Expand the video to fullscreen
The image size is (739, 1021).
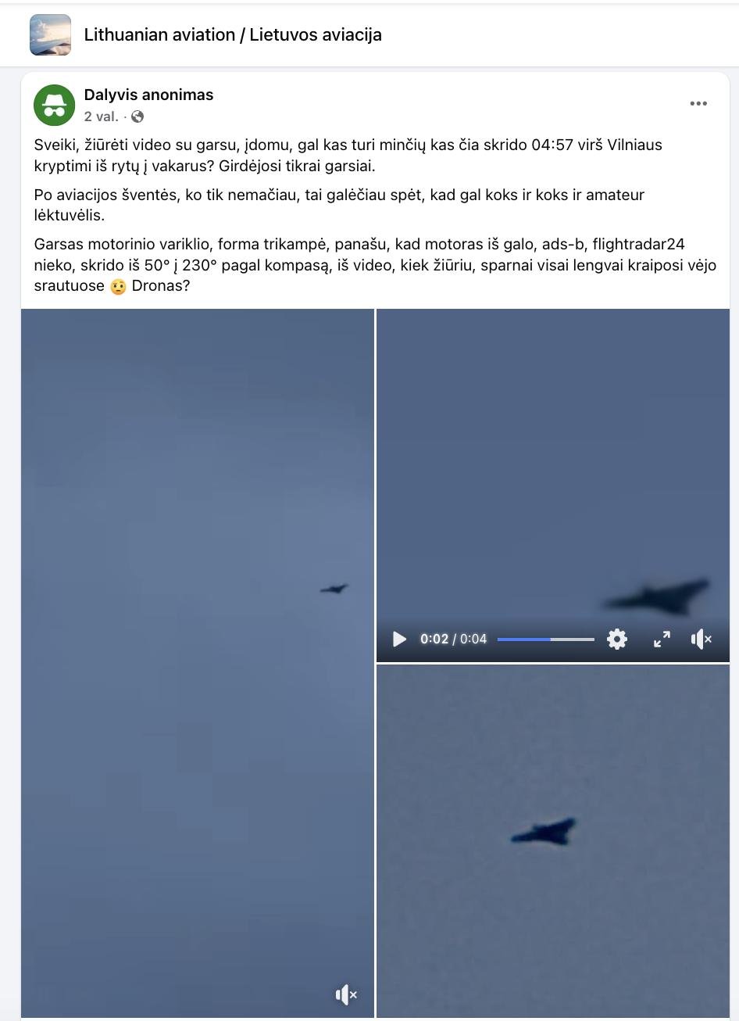[x=662, y=639]
